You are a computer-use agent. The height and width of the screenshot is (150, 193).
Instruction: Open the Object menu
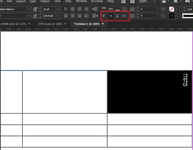tap(45, 1)
